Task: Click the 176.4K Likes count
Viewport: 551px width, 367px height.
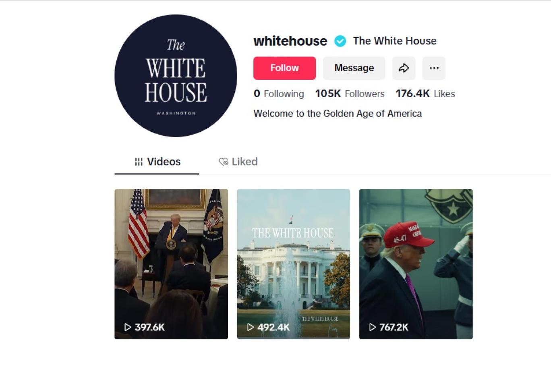Action: tap(425, 94)
